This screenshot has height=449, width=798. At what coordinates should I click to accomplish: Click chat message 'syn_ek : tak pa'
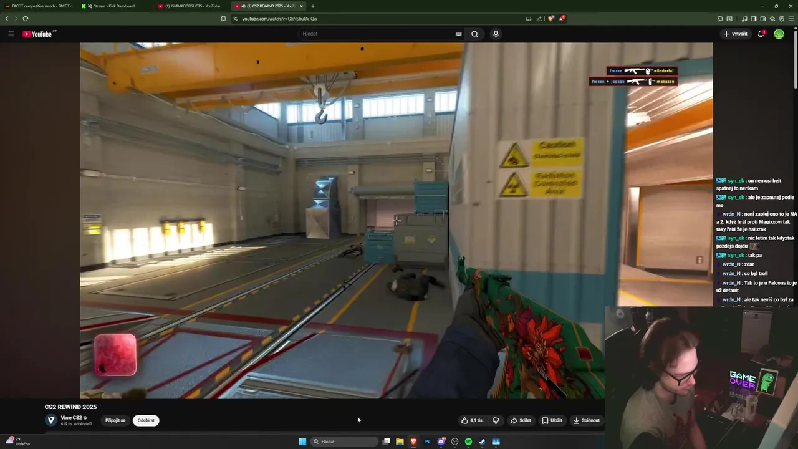pos(739,255)
